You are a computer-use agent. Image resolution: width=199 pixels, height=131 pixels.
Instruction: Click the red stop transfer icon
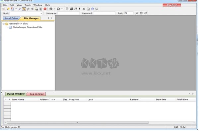pyautogui.click(x=45, y=9)
